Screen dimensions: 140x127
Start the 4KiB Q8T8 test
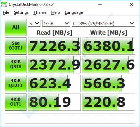tap(16, 65)
